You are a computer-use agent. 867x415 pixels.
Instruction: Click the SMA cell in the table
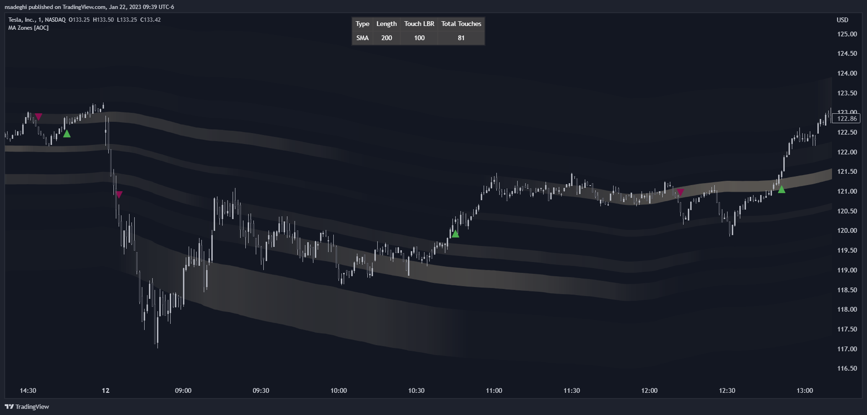pyautogui.click(x=363, y=38)
